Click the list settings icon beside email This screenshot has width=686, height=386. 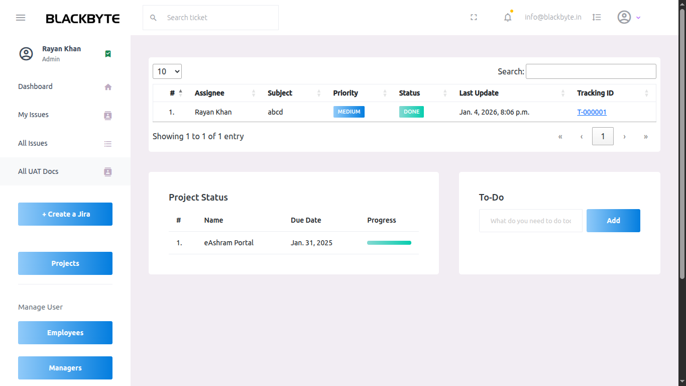pyautogui.click(x=597, y=17)
